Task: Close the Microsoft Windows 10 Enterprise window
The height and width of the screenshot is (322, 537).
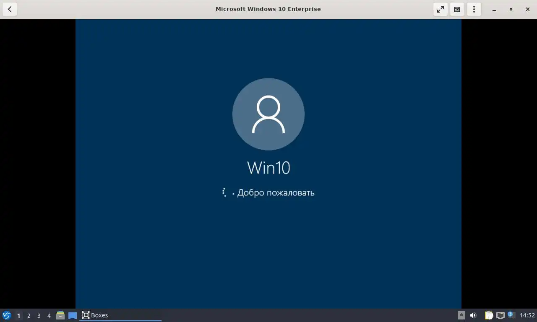Action: click(528, 9)
